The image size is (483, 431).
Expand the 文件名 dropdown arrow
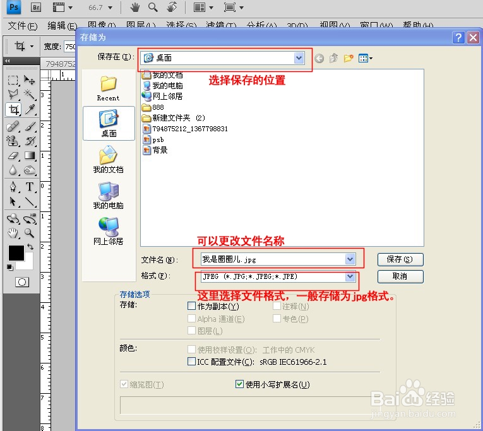point(350,259)
